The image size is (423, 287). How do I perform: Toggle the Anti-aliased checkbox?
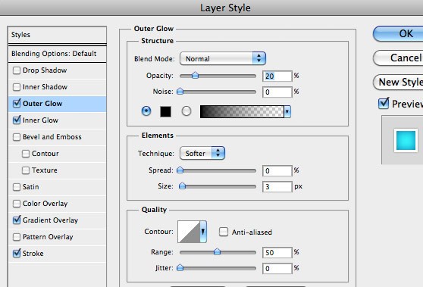coord(224,232)
